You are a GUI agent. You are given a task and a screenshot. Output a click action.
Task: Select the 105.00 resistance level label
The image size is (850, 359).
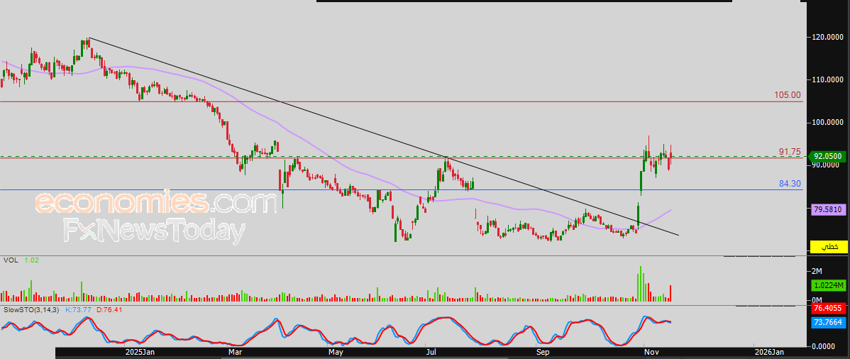click(x=787, y=95)
